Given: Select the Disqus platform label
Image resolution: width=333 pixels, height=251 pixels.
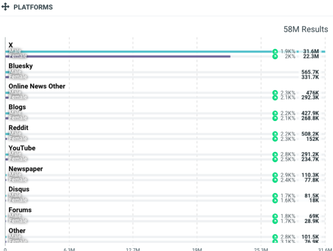Looking at the screenshot, I should (x=19, y=189).
